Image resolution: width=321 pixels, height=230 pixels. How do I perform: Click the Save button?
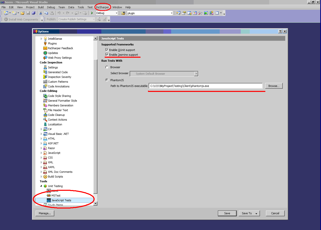[227, 213]
